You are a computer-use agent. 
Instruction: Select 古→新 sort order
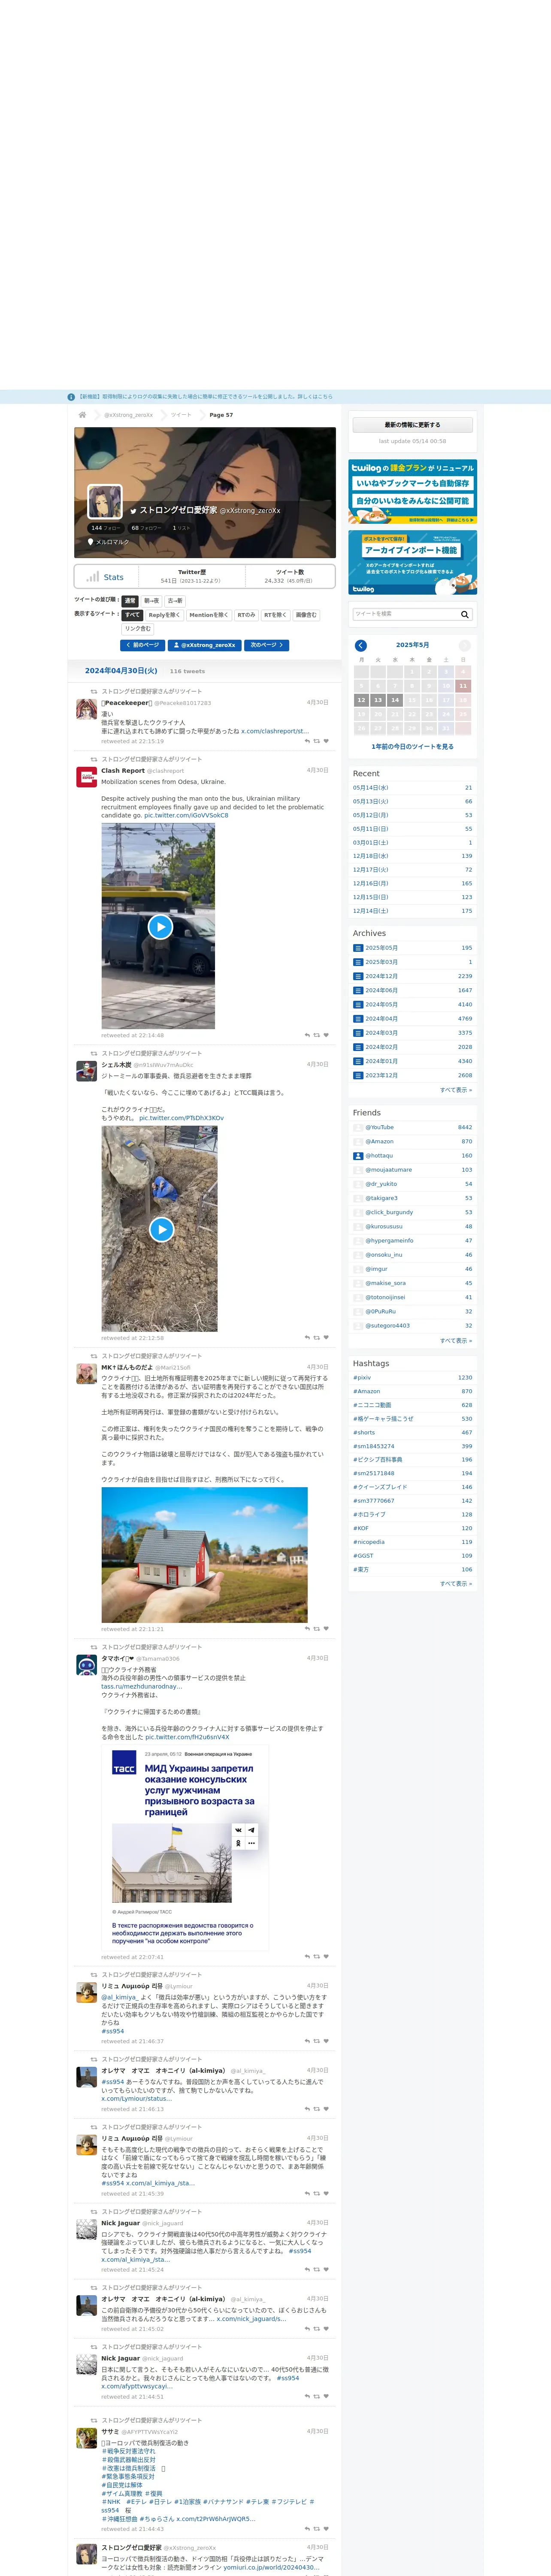coord(175,601)
